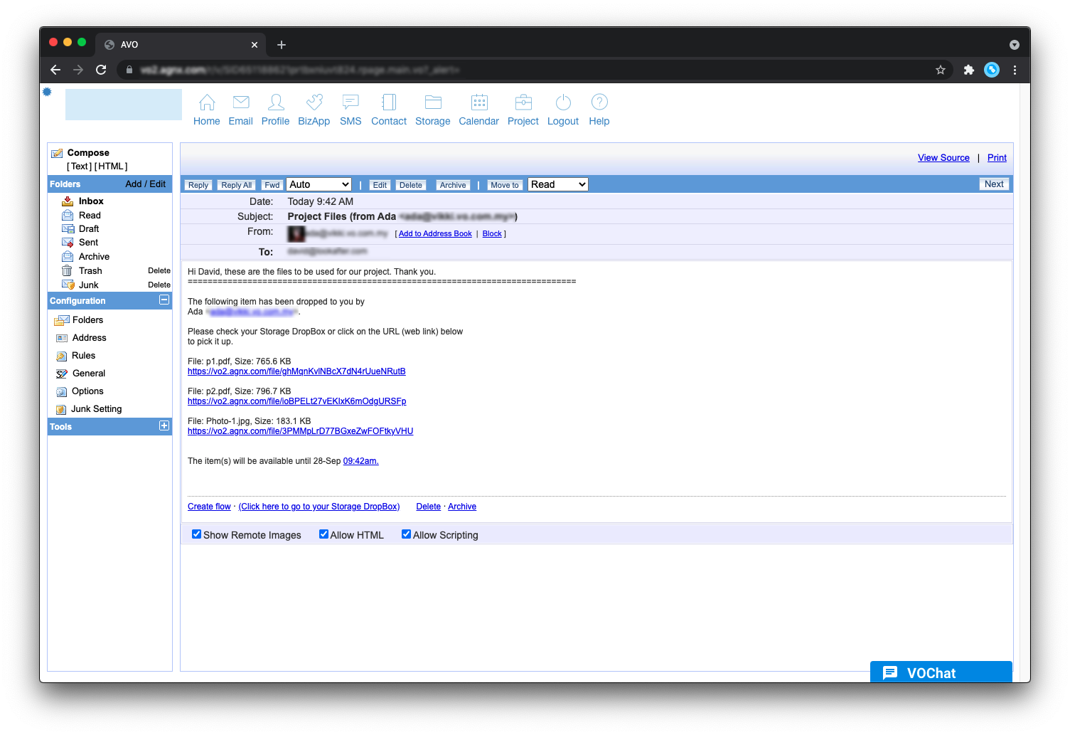Select Junk Setting in Configuration
The width and height of the screenshot is (1070, 735).
[x=96, y=409]
